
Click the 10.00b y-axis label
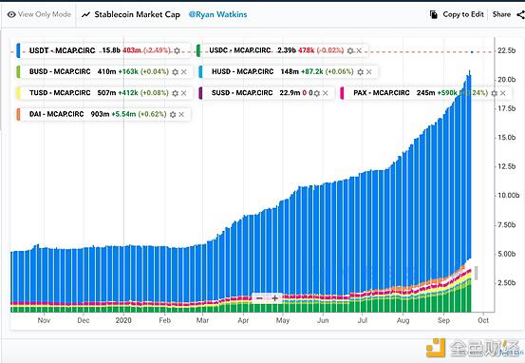(x=508, y=196)
